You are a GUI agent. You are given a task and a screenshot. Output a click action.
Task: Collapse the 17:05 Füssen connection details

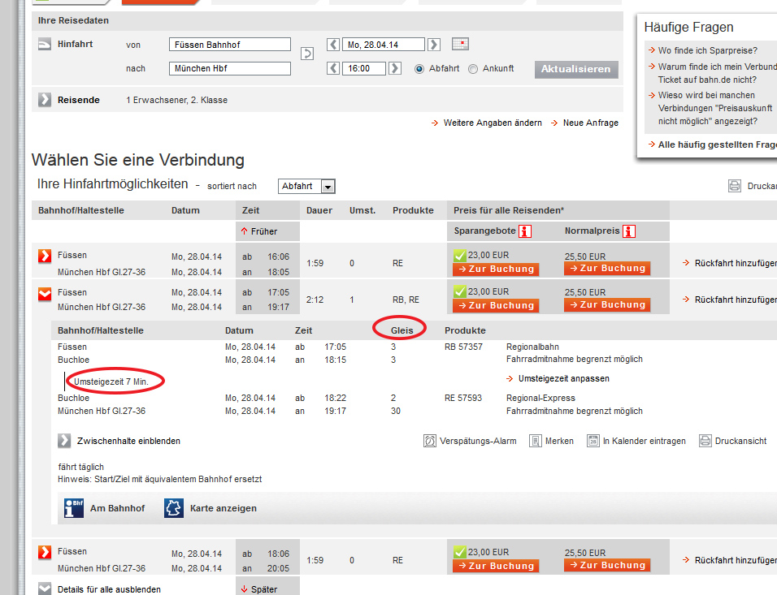point(45,294)
